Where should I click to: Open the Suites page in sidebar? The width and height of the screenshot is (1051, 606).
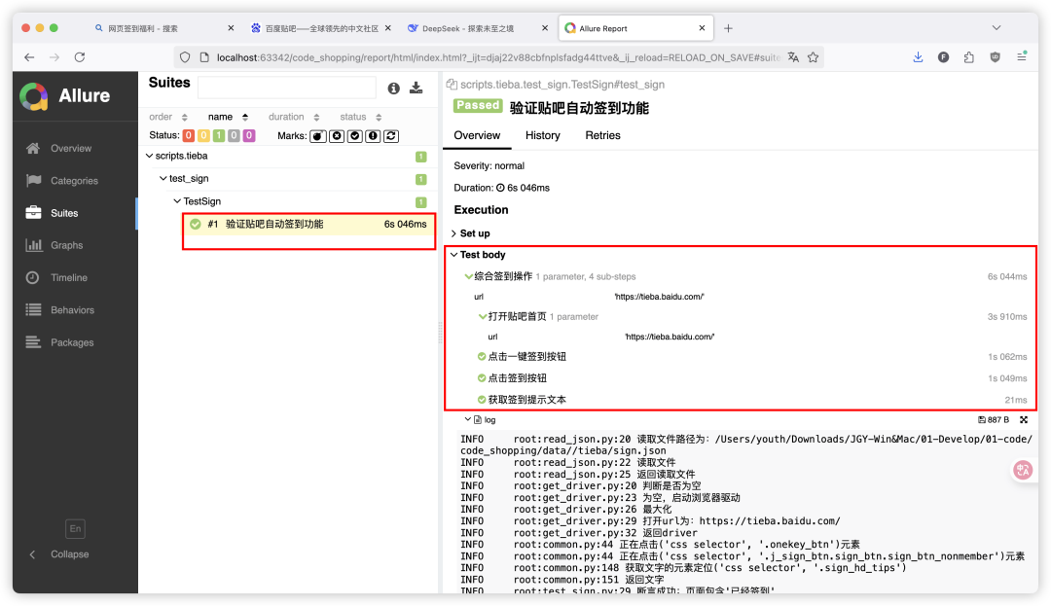coord(64,213)
